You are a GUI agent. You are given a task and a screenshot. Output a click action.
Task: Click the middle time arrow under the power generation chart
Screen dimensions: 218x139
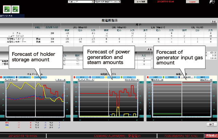pos(109,120)
